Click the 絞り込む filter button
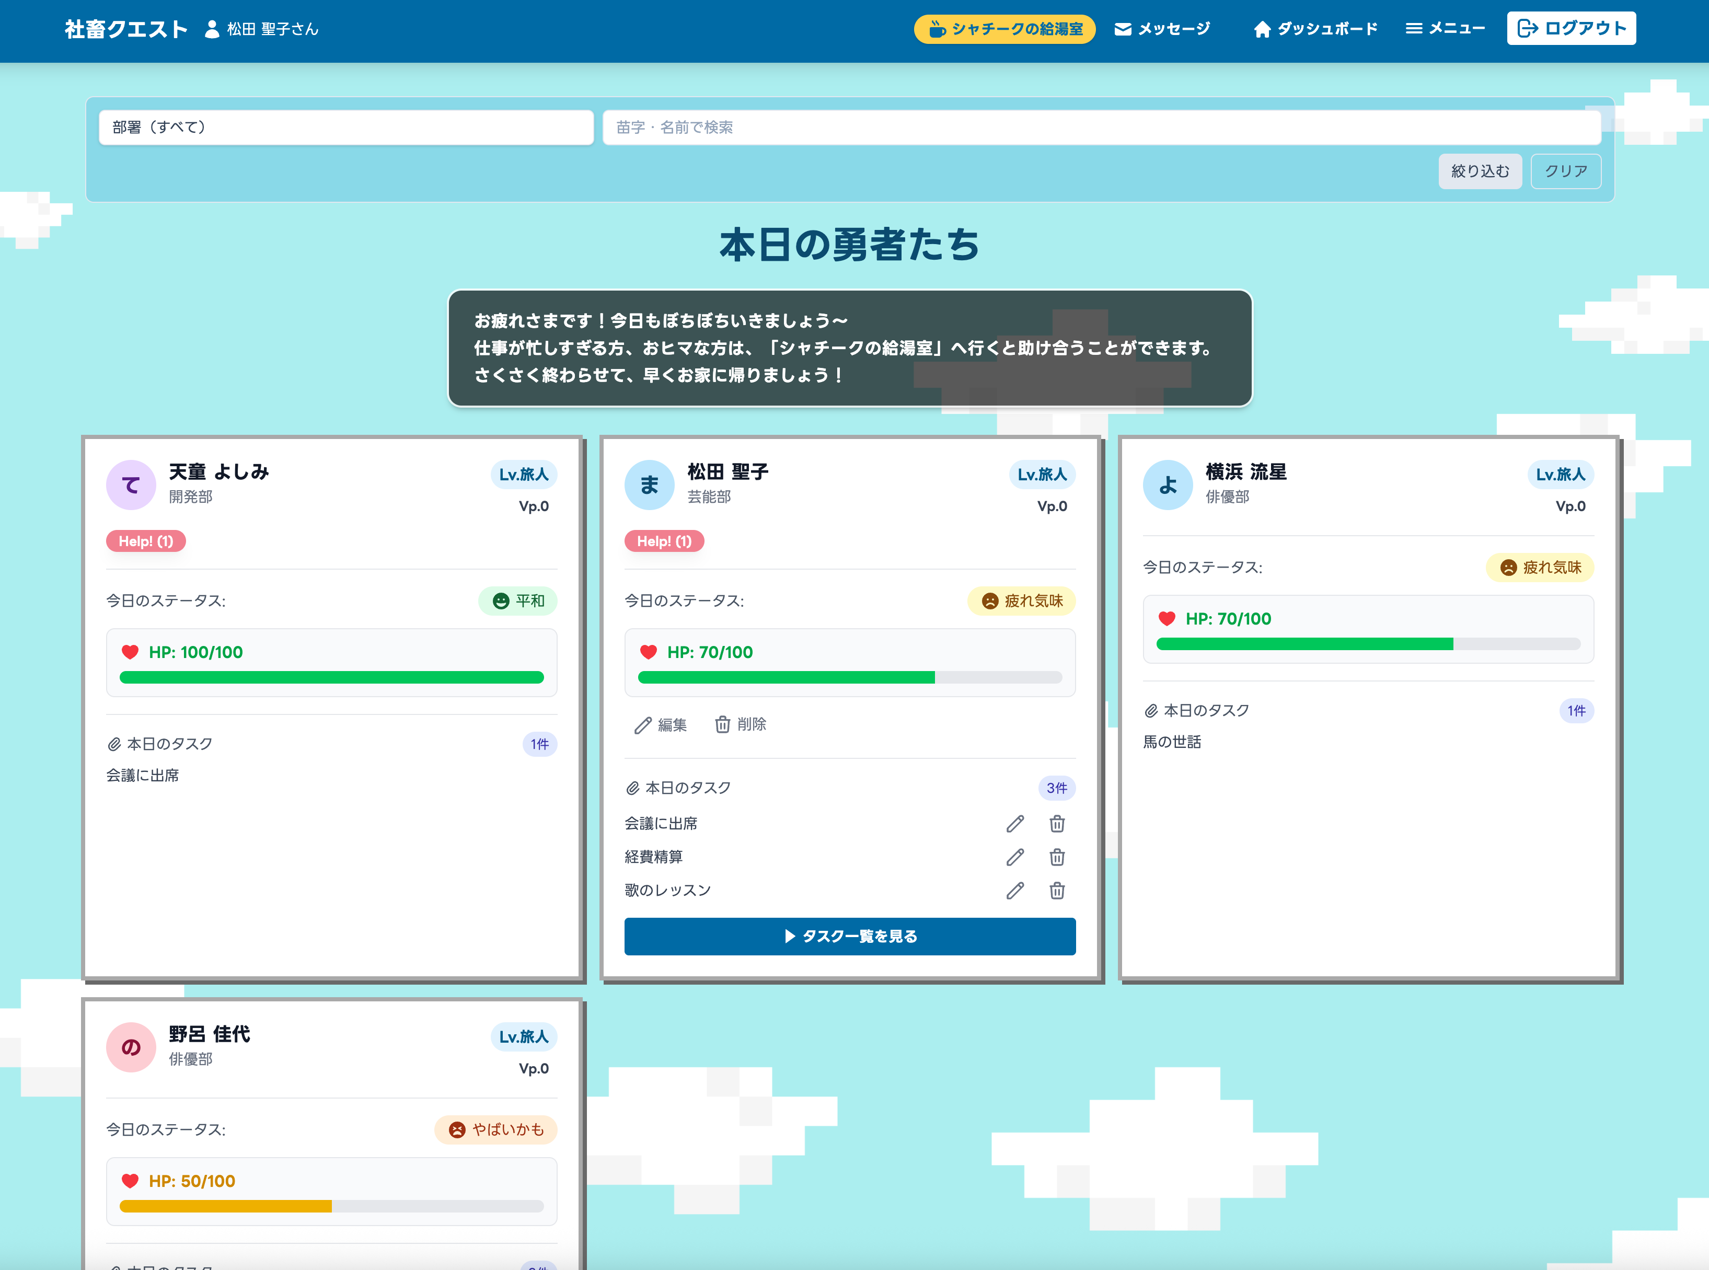The width and height of the screenshot is (1709, 1270). pyautogui.click(x=1479, y=171)
